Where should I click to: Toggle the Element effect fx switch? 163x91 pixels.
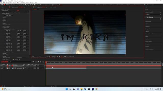2,11
